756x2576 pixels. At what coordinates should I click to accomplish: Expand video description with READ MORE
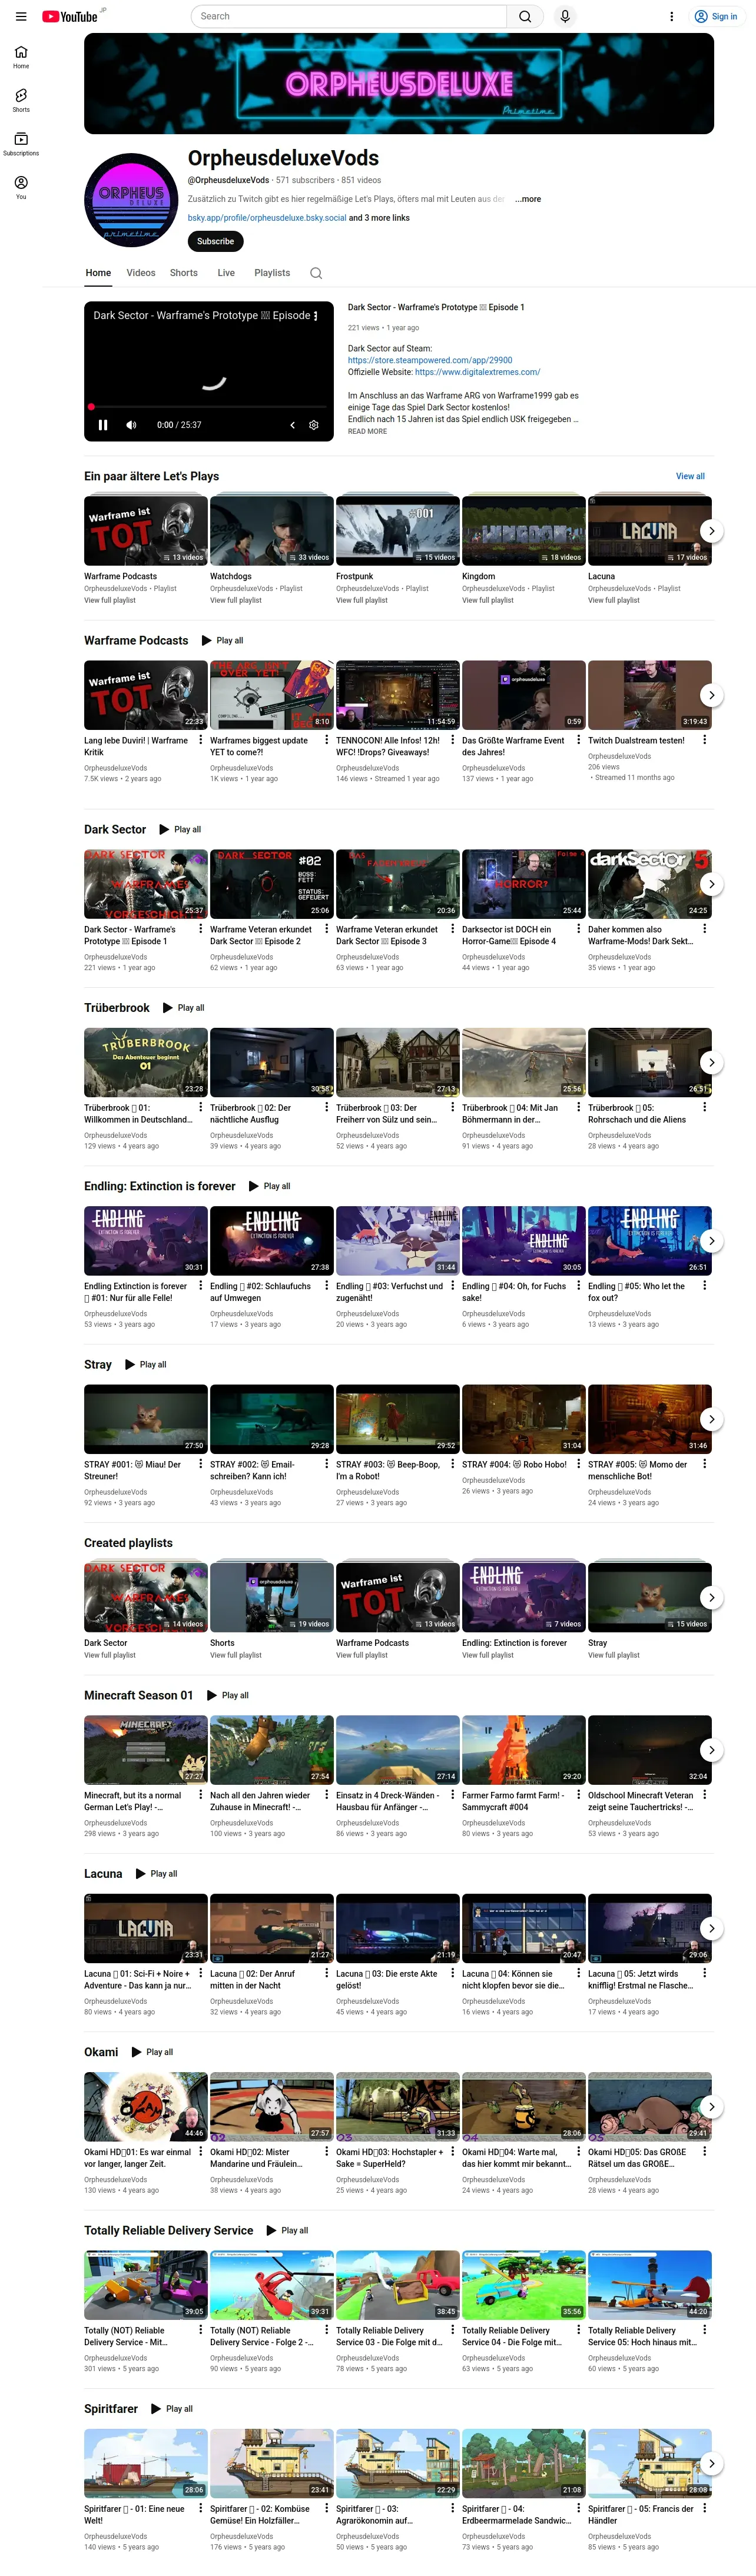(x=367, y=432)
